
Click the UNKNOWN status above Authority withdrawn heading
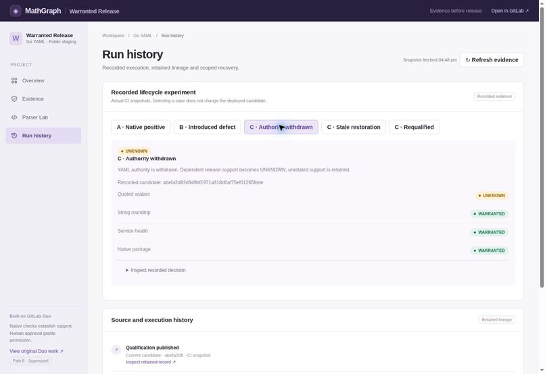[134, 151]
